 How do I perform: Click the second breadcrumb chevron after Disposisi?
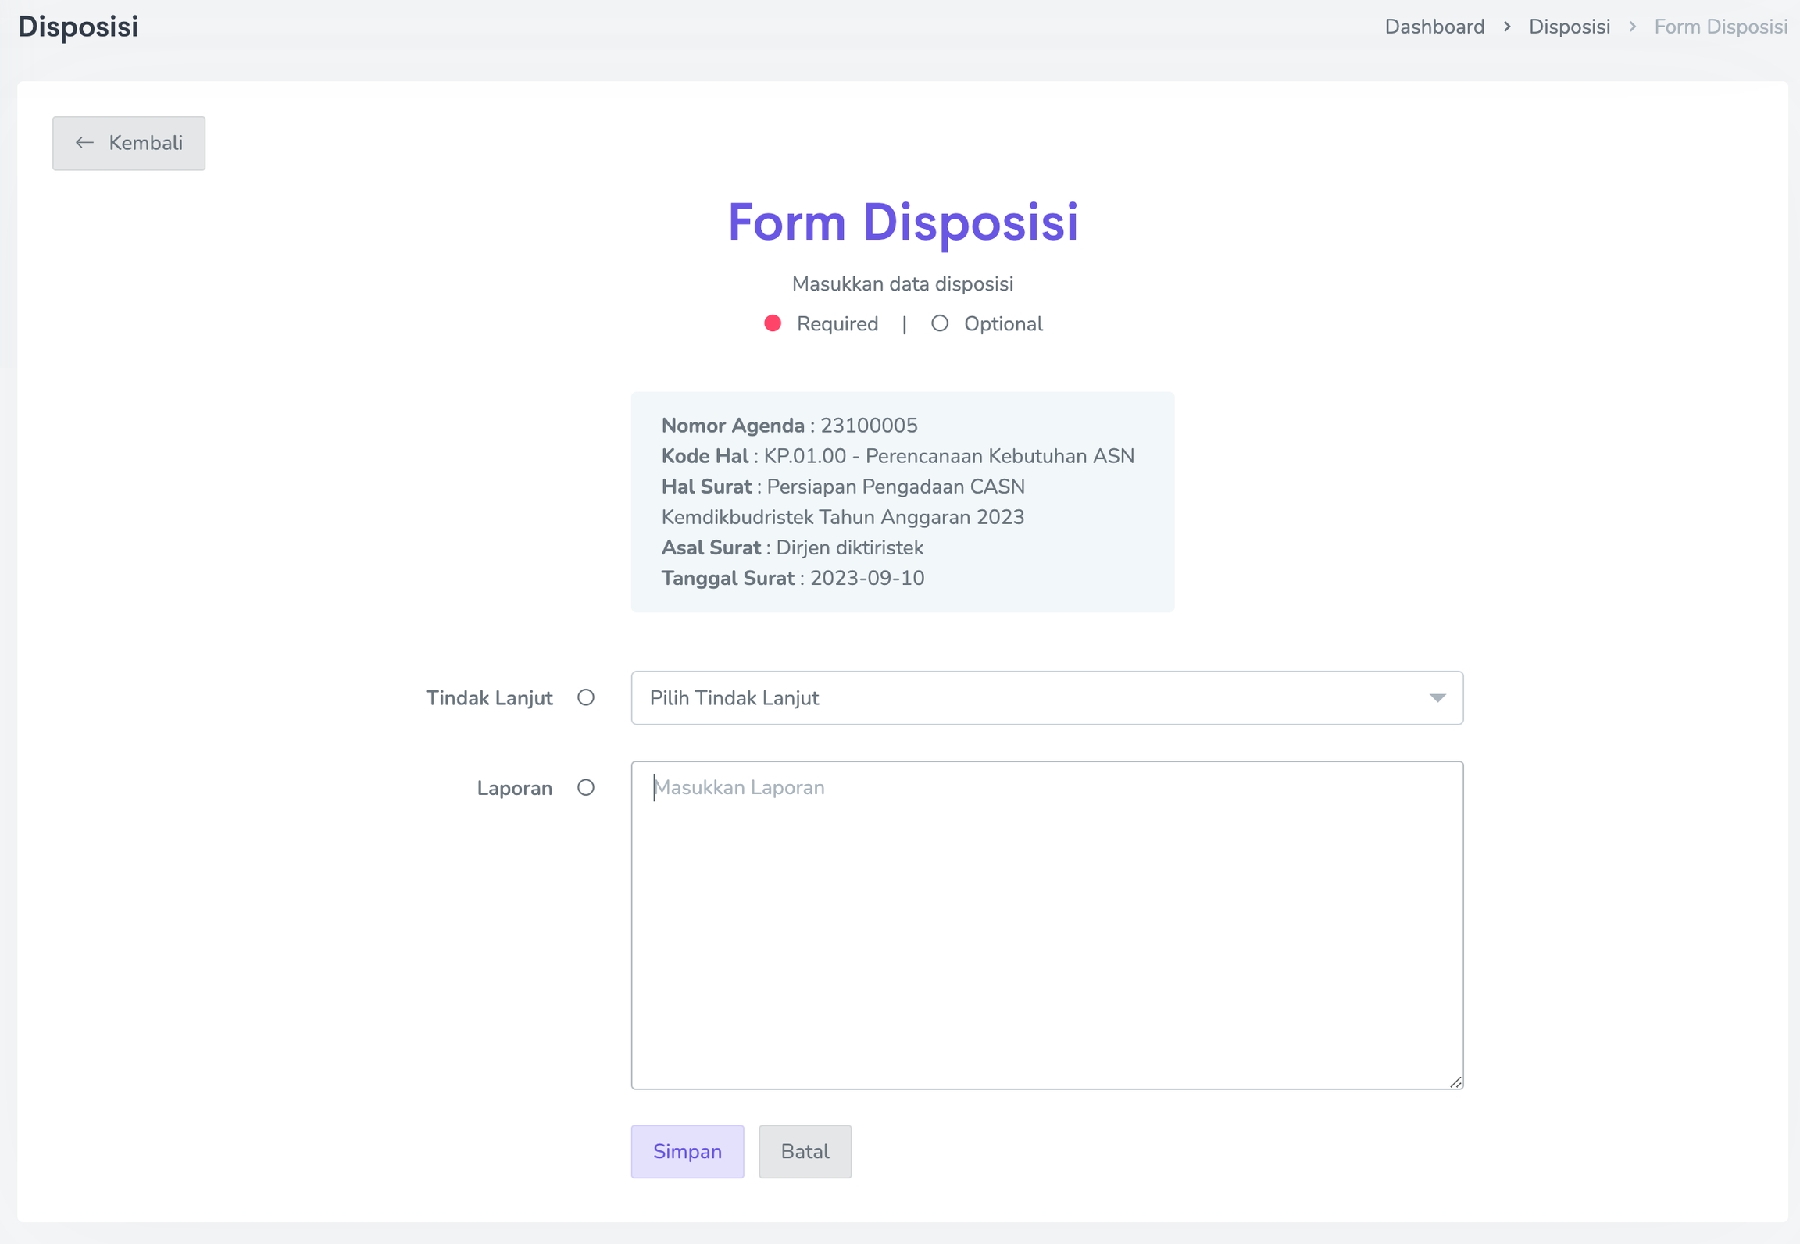coord(1632,27)
